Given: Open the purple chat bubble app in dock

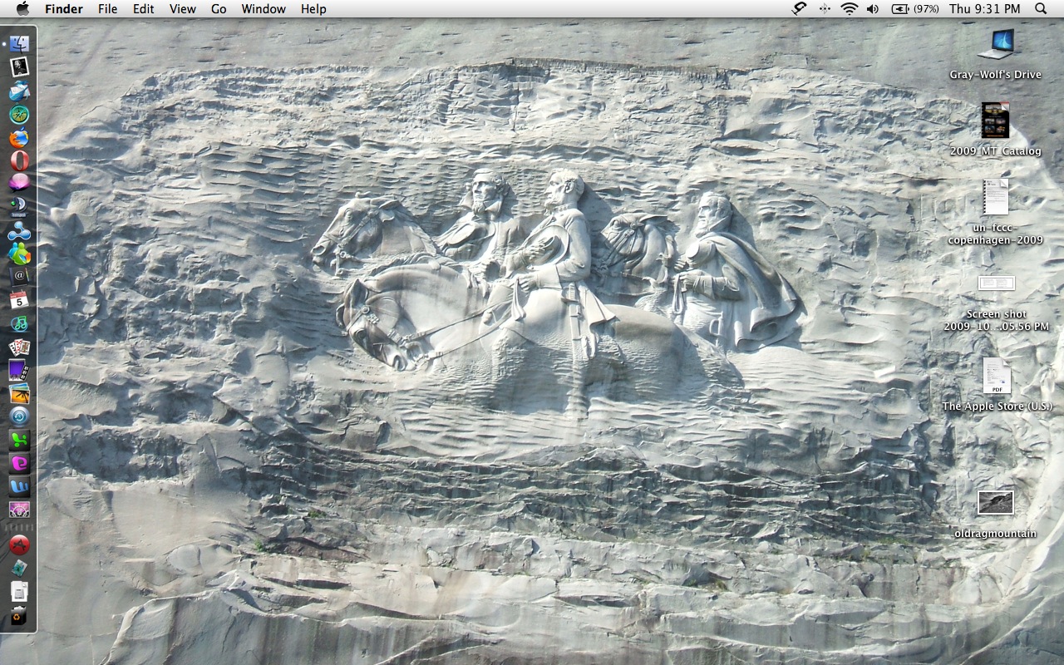Looking at the screenshot, I should [x=19, y=182].
